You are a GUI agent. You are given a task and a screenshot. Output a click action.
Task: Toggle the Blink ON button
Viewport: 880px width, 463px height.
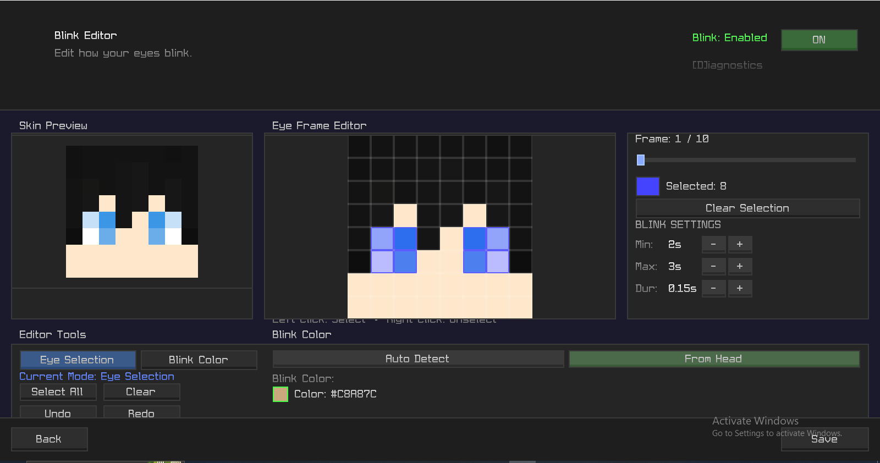(x=819, y=40)
